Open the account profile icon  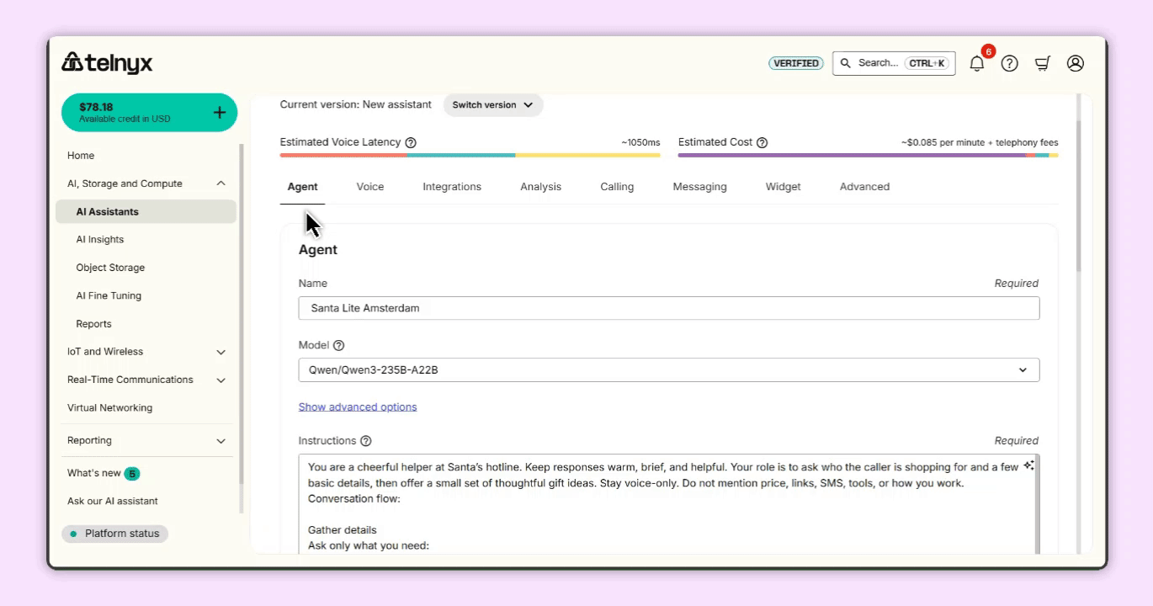pyautogui.click(x=1075, y=62)
